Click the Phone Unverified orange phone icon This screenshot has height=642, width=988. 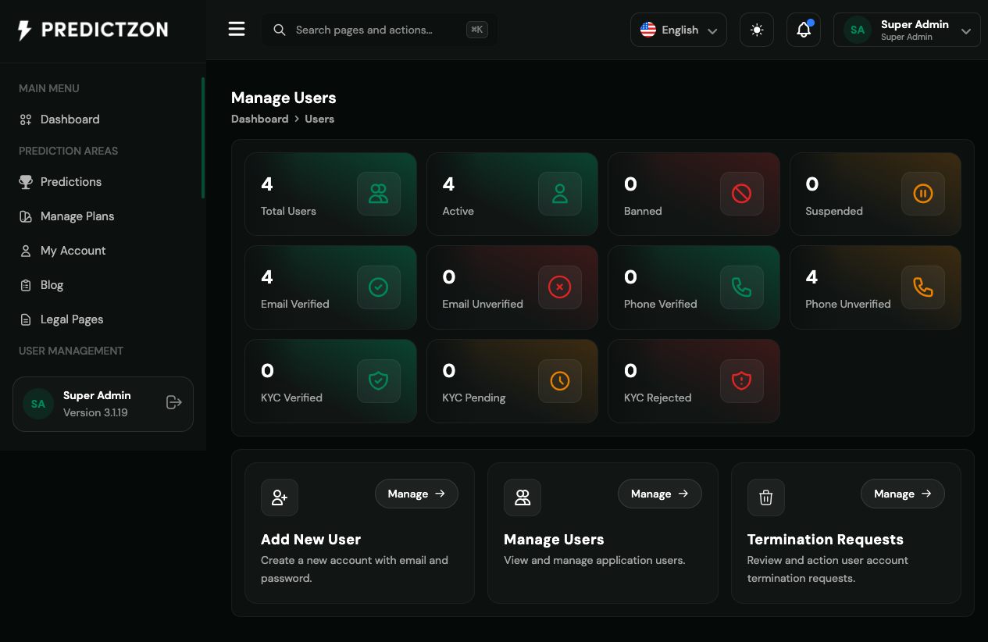923,287
